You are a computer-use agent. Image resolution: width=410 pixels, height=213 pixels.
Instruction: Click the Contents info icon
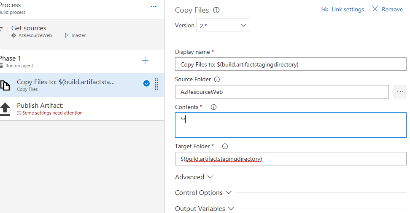213,107
